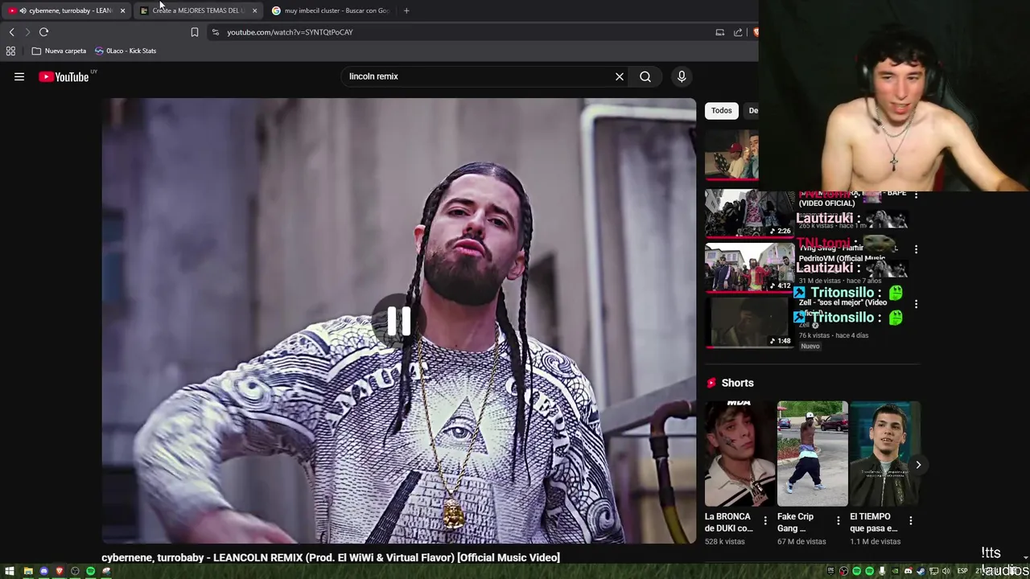Pause the video via the center pause icon

pyautogui.click(x=399, y=321)
